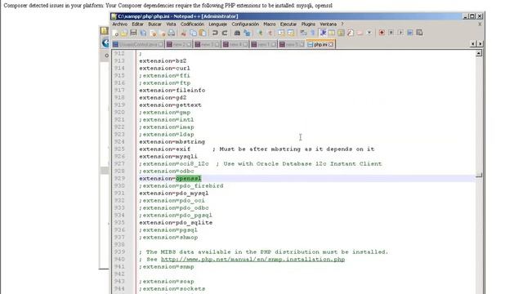Click the line ;extension=oci8_12c
Viewport: 523px width, 294px height.
(x=261, y=163)
